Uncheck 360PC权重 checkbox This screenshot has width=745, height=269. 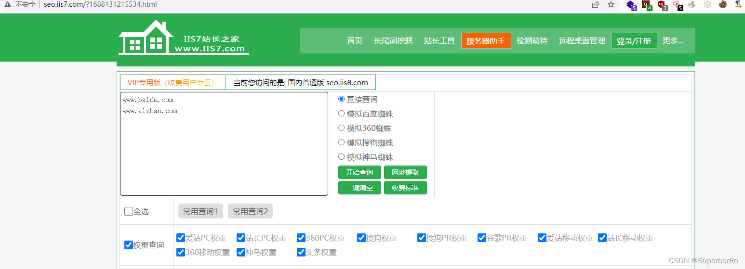[301, 238]
